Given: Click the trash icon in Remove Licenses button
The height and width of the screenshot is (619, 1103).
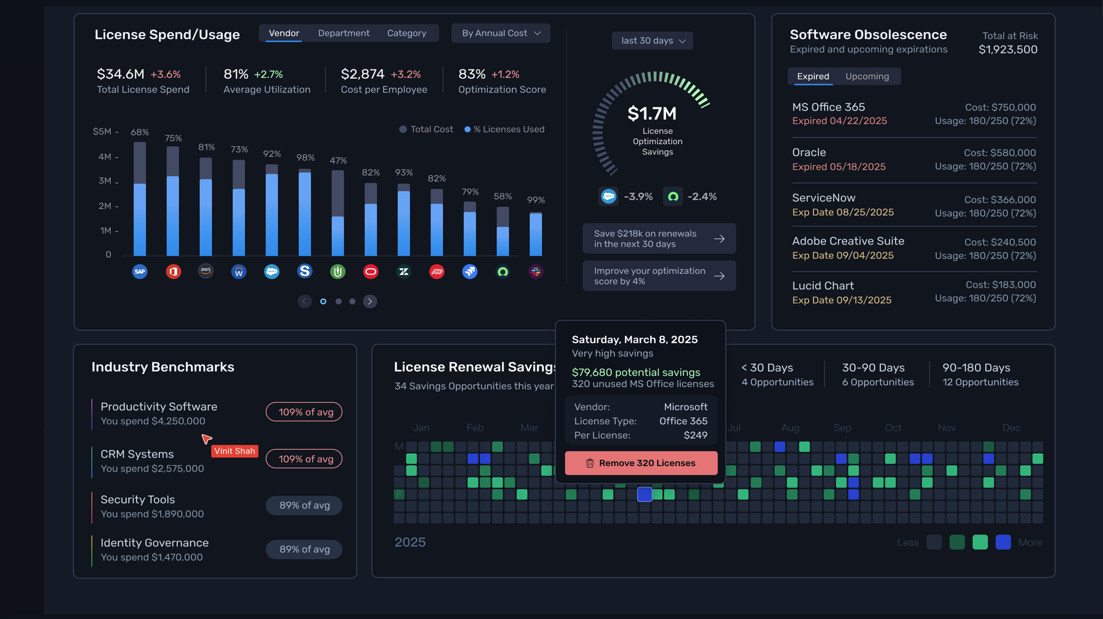Looking at the screenshot, I should click(x=590, y=463).
